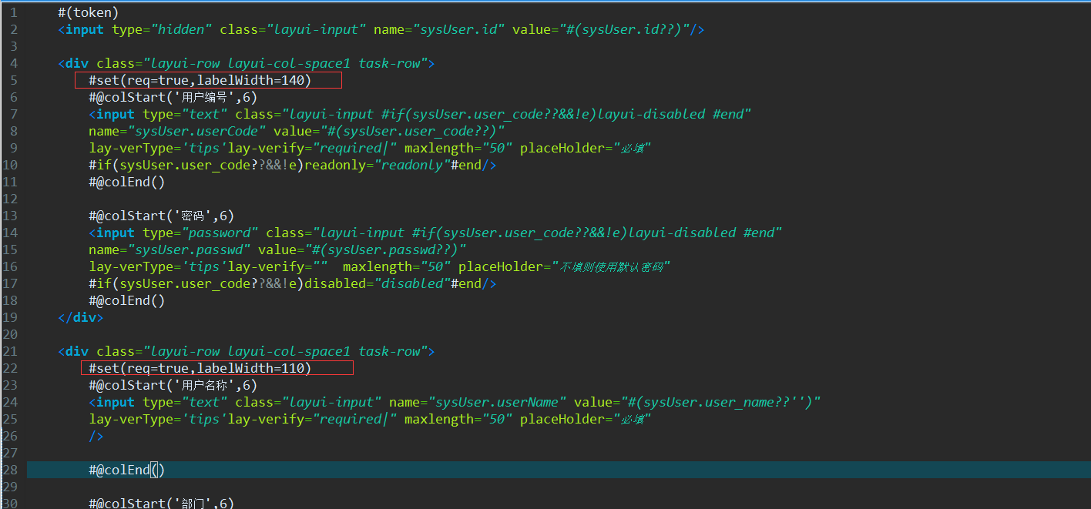The width and height of the screenshot is (1091, 509).
Task: Click the <input tag on line 7
Action: [112, 114]
